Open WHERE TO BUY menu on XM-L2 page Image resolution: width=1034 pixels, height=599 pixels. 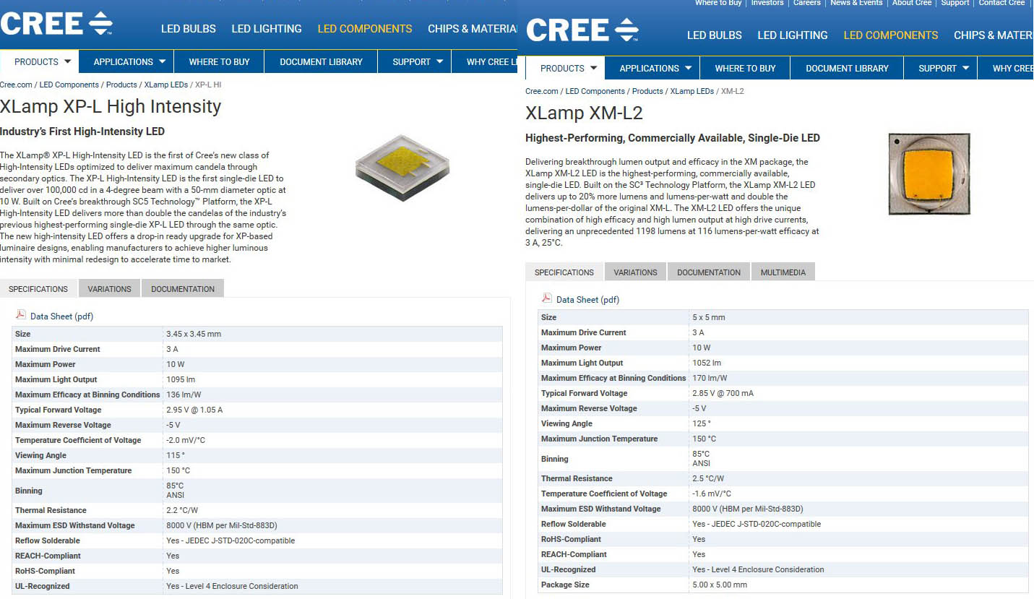(x=745, y=69)
